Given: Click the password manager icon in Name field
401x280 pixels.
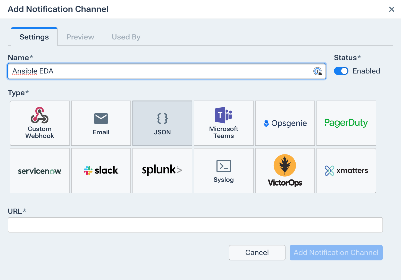Looking at the screenshot, I should pos(318,71).
